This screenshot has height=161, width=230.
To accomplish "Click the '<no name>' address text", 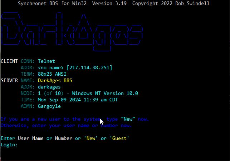I will 50,68.
